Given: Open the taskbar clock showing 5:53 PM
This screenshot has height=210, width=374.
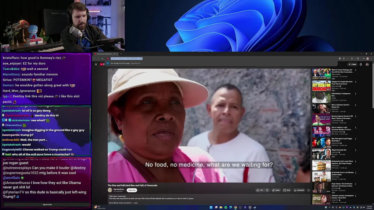Looking at the screenshot, I should 369,207.
